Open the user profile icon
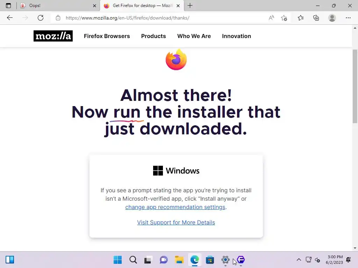Viewport: 358px width, 268px height. pos(332,18)
